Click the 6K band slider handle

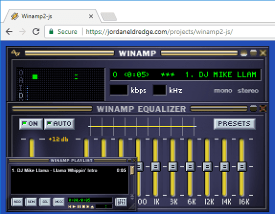click(190, 167)
